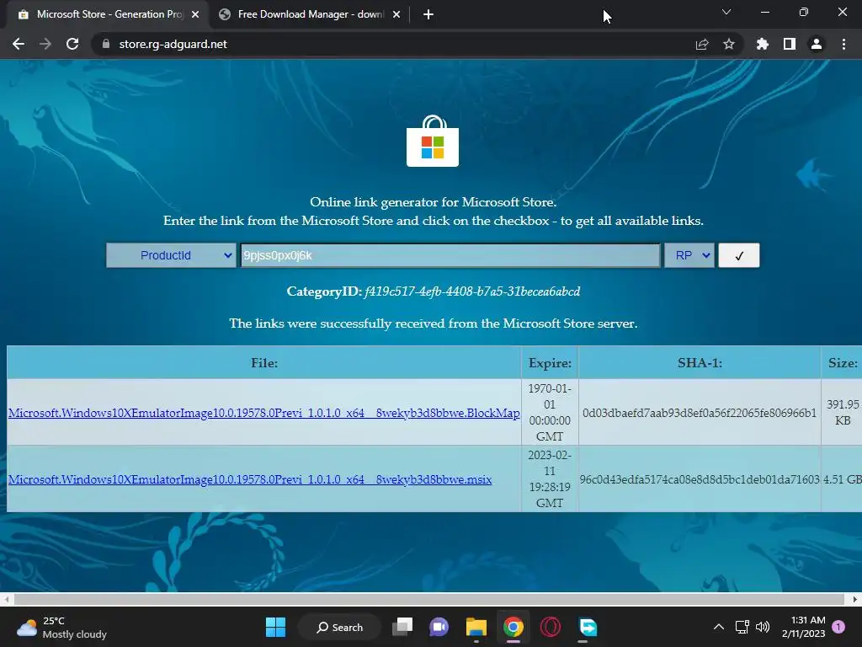Select the CategoryID value text
The width and height of the screenshot is (862, 647).
click(x=472, y=291)
